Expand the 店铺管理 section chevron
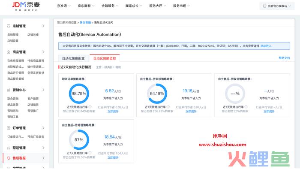The width and height of the screenshot is (300, 169). click(43, 26)
